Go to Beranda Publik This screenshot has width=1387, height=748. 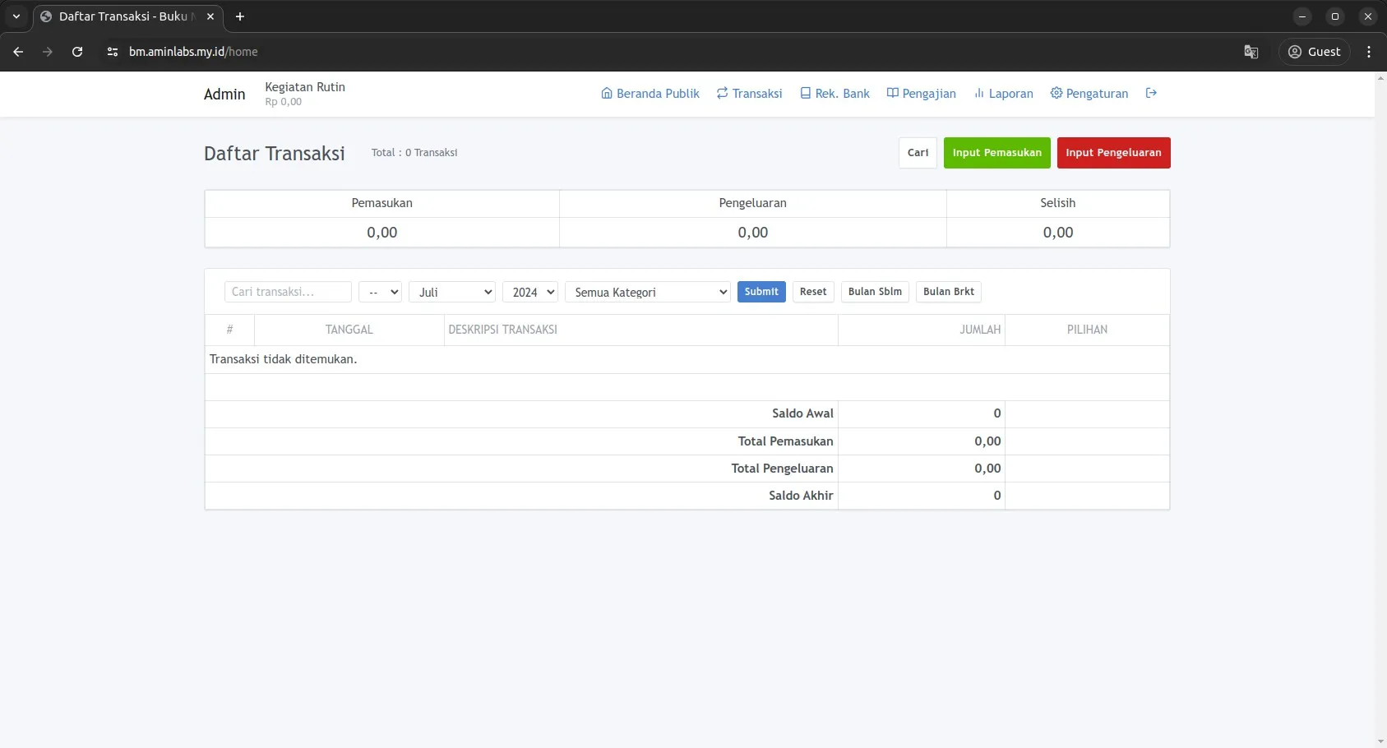pyautogui.click(x=650, y=94)
